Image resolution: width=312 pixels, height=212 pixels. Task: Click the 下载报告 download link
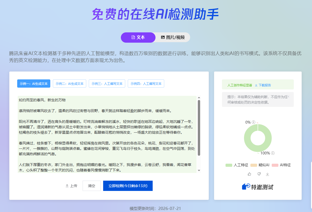coord(263,85)
